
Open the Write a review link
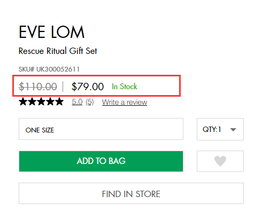pos(125,102)
